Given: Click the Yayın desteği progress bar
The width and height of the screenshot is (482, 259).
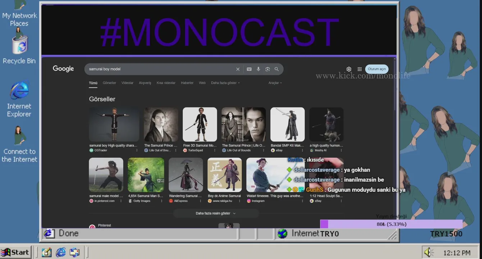Looking at the screenshot, I should [391, 224].
